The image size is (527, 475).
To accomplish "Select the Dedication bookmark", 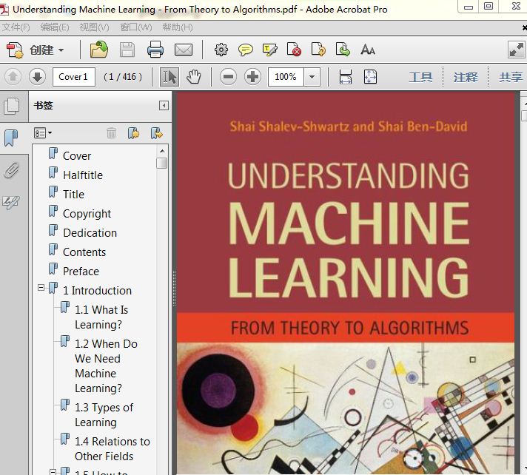I will click(x=90, y=233).
